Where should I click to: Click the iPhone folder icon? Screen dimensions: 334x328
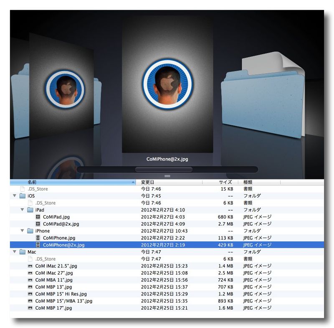(x=30, y=231)
